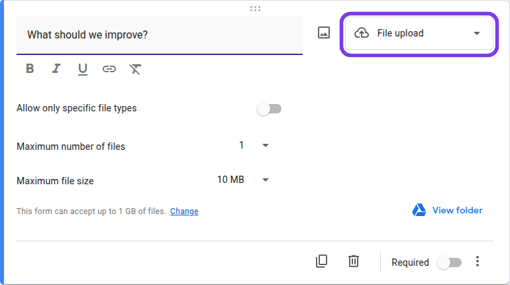The height and width of the screenshot is (285, 510).
Task: Edit the question title field
Action: point(160,35)
